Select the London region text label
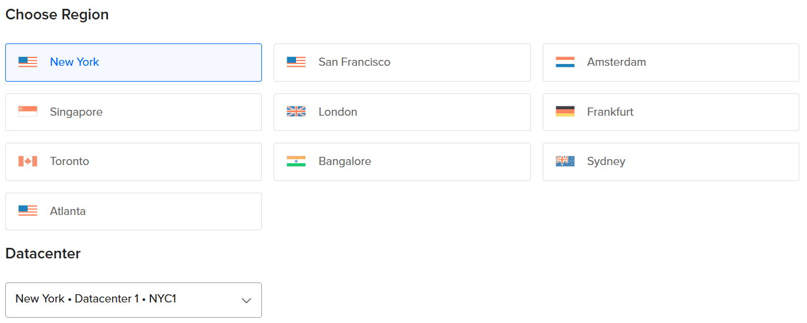This screenshot has height=323, width=807. pyautogui.click(x=338, y=112)
